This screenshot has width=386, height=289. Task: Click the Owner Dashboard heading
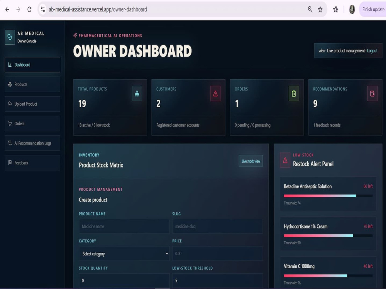(x=132, y=51)
